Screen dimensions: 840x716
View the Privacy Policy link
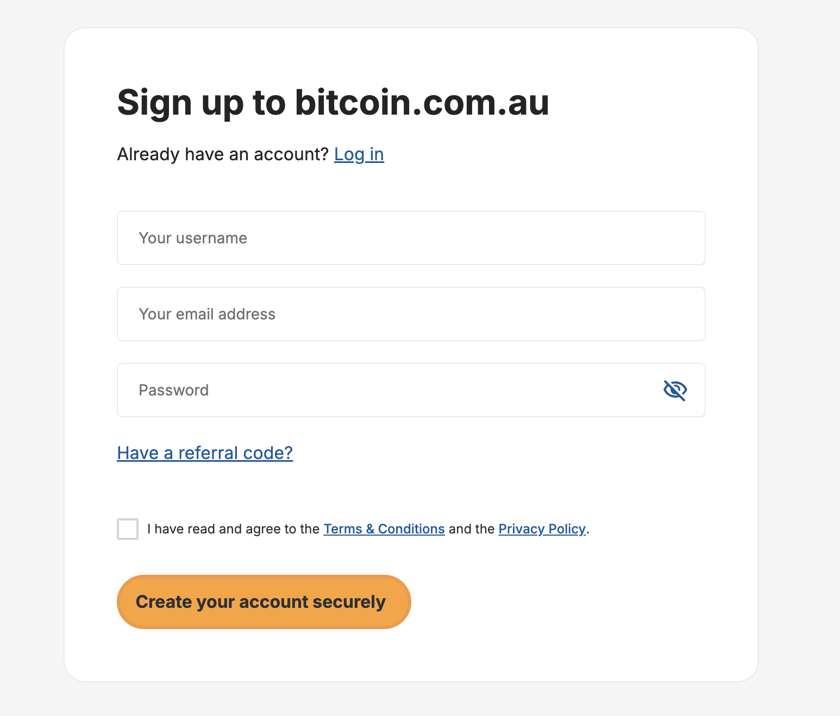(x=542, y=529)
